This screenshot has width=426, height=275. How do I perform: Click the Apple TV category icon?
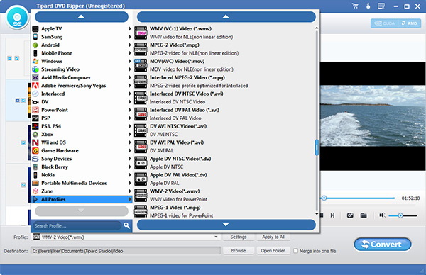[35, 28]
